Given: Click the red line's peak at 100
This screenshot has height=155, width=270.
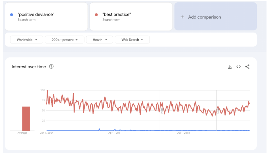Looking at the screenshot, I should (x=47, y=91).
